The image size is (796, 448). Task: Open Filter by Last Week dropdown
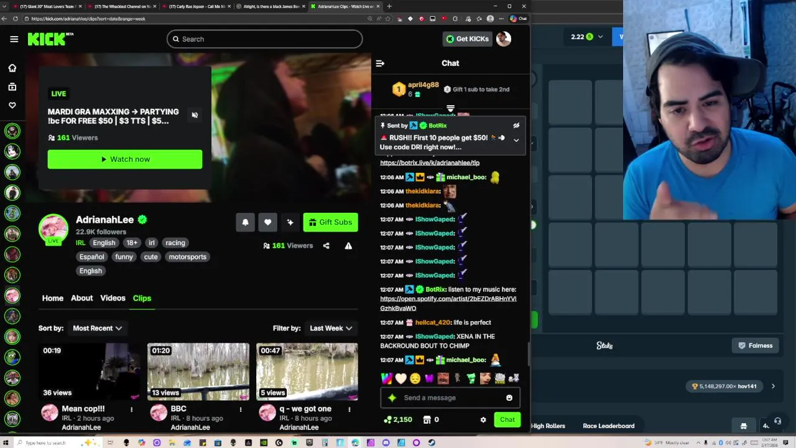pos(331,328)
